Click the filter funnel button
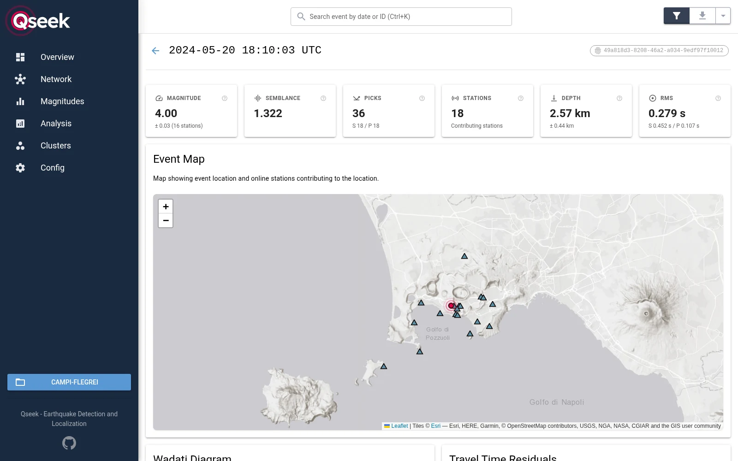The width and height of the screenshot is (738, 461). click(677, 16)
